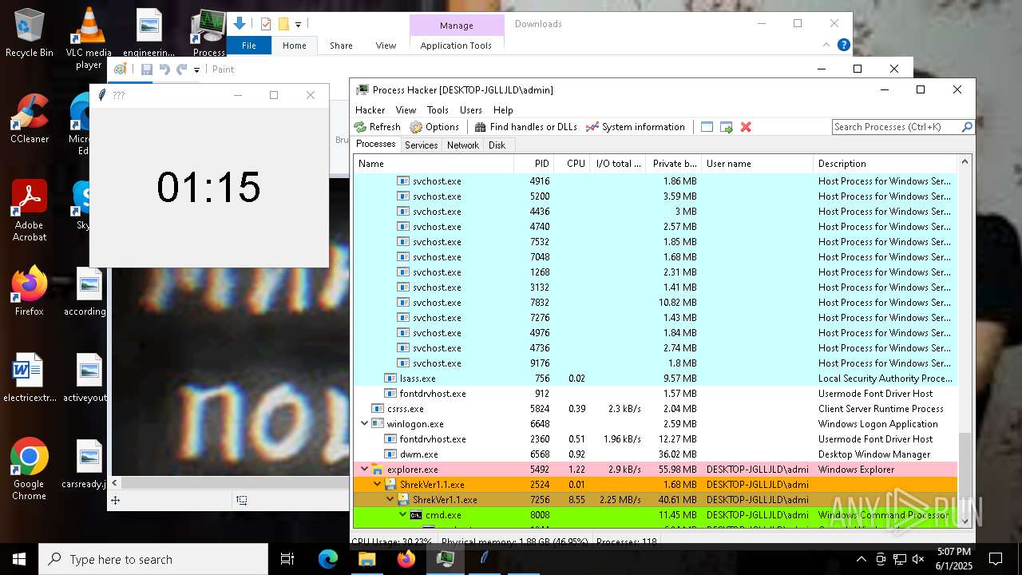The width and height of the screenshot is (1022, 575).
Task: Open Explorer quick access toolbar dropdown
Action: [298, 25]
